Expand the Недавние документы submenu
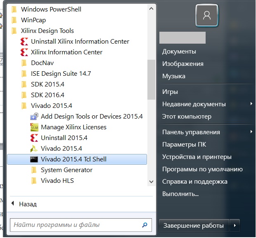Viewport: 256px width, 238px height. click(x=251, y=104)
